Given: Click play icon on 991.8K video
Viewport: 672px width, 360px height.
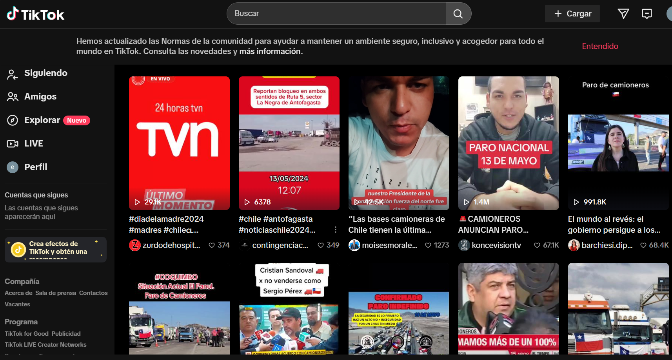Looking at the screenshot, I should pos(576,202).
